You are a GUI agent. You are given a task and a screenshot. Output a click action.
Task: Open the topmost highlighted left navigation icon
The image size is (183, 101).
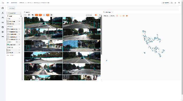pos(3,8)
